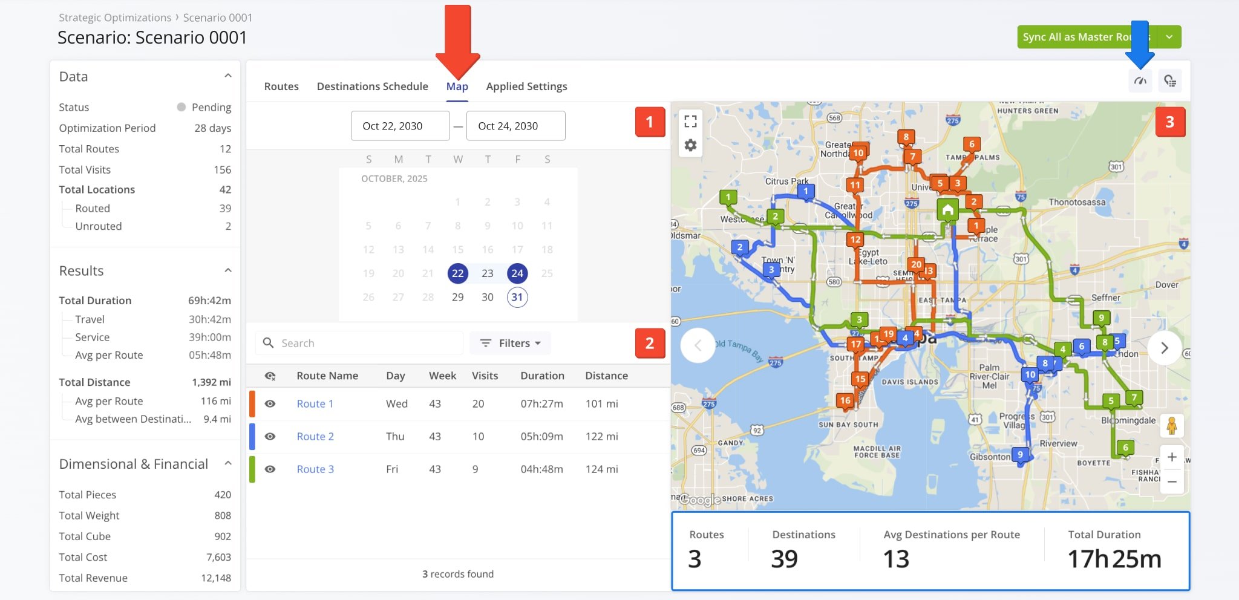Switch to the Destinations Schedule tab
The height and width of the screenshot is (600, 1239).
372,86
